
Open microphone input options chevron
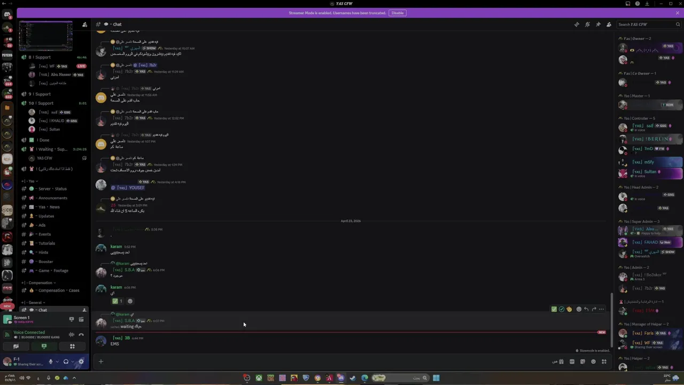[x=57, y=361]
